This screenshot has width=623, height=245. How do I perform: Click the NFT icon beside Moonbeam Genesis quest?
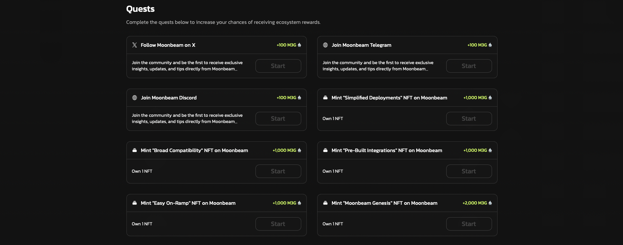[325, 203]
